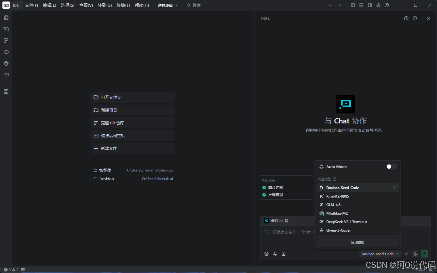Click CUE status bar entry

420,270
